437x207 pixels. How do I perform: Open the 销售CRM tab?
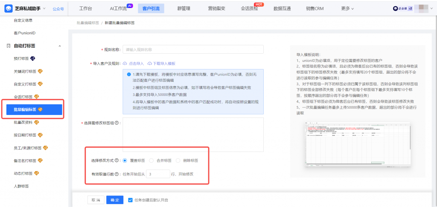click(x=315, y=9)
